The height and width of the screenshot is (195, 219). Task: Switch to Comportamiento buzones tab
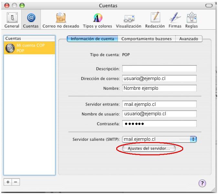pyautogui.click(x=147, y=39)
